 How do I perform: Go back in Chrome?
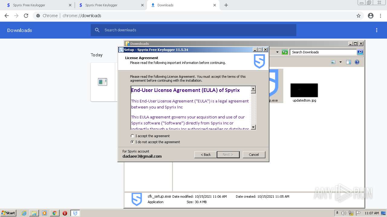coord(7,16)
